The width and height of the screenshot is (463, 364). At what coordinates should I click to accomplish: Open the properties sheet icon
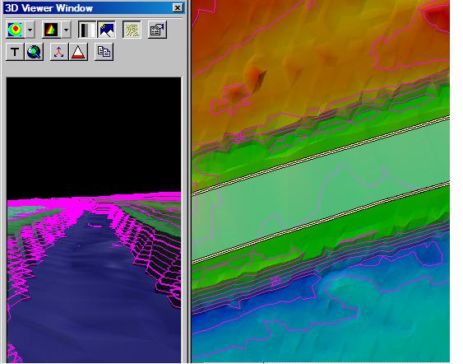click(x=157, y=30)
